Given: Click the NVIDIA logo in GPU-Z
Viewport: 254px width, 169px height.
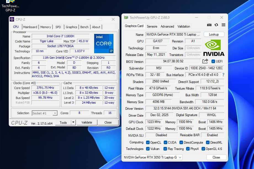Looking at the screenshot, I should coord(214,48).
